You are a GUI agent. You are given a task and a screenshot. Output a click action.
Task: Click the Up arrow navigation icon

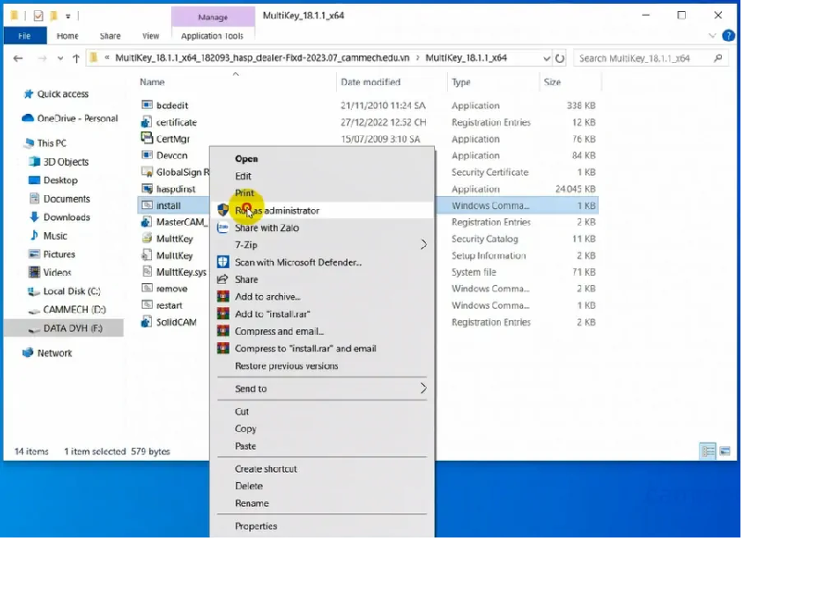(76, 58)
